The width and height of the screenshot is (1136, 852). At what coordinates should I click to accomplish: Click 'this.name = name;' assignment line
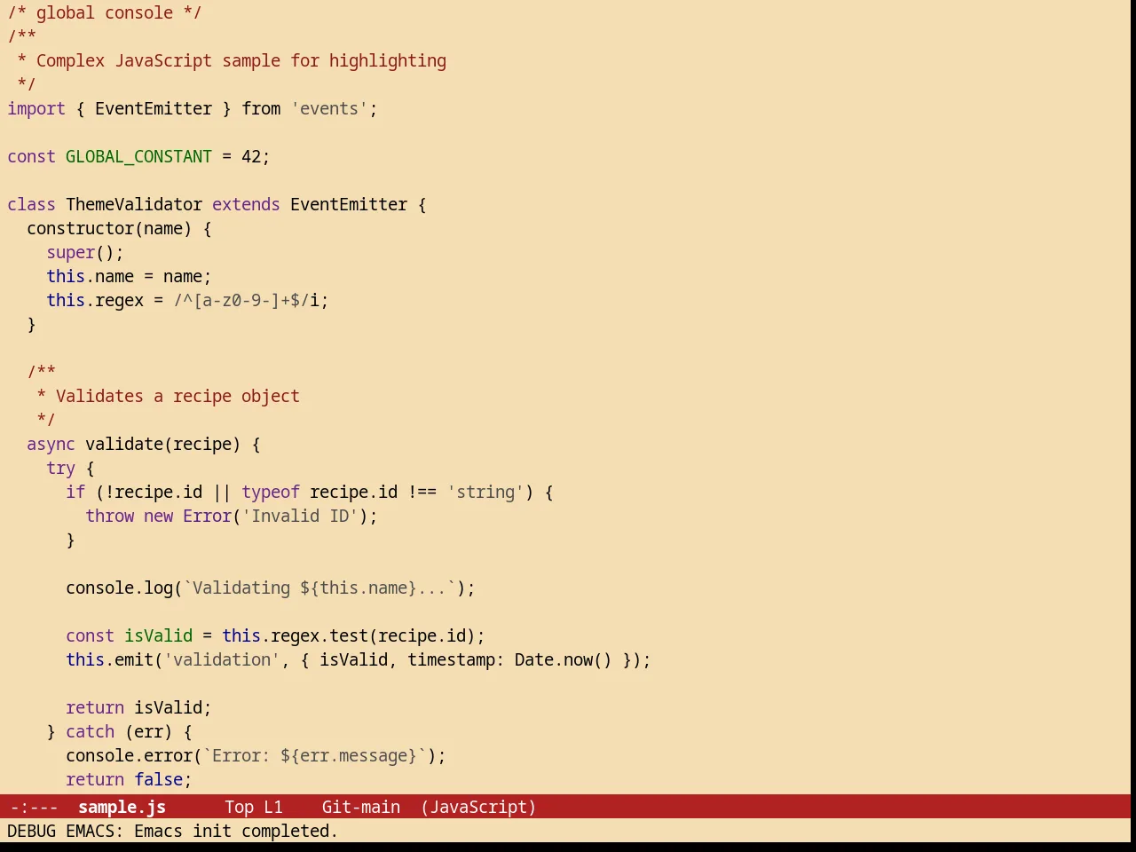(129, 276)
